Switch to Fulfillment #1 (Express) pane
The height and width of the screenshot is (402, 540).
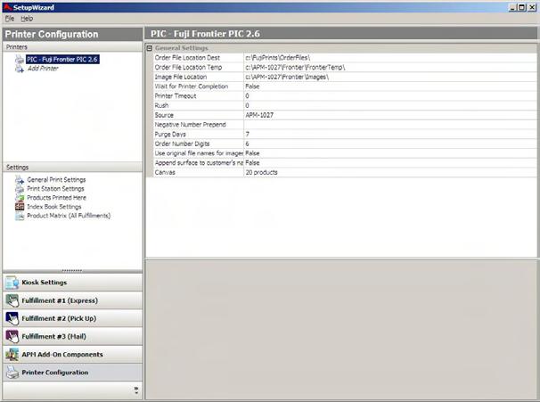click(x=73, y=300)
